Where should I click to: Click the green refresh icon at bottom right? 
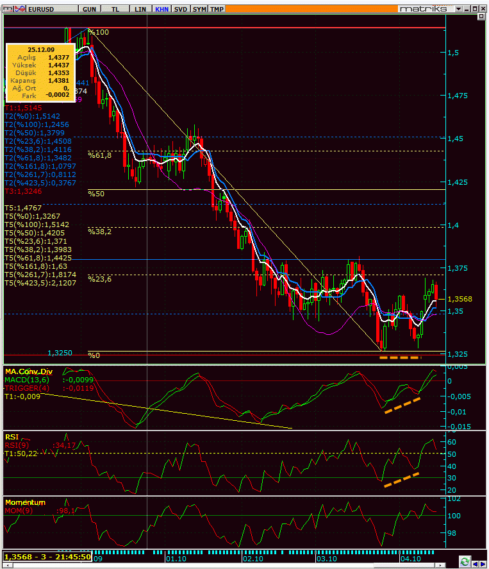[x=465, y=561]
